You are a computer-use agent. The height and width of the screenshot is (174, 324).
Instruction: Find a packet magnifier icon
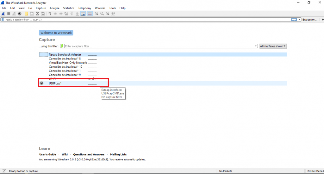(50, 14)
